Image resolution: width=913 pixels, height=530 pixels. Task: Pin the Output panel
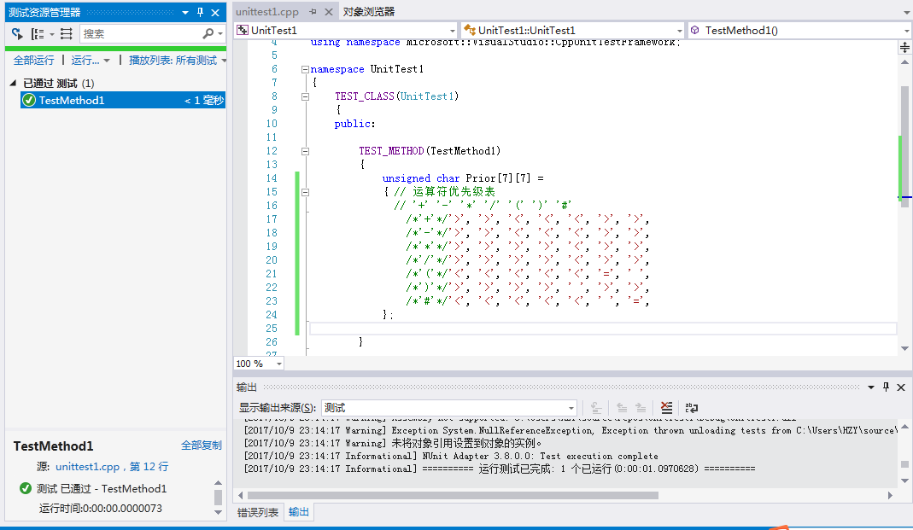[x=887, y=387]
